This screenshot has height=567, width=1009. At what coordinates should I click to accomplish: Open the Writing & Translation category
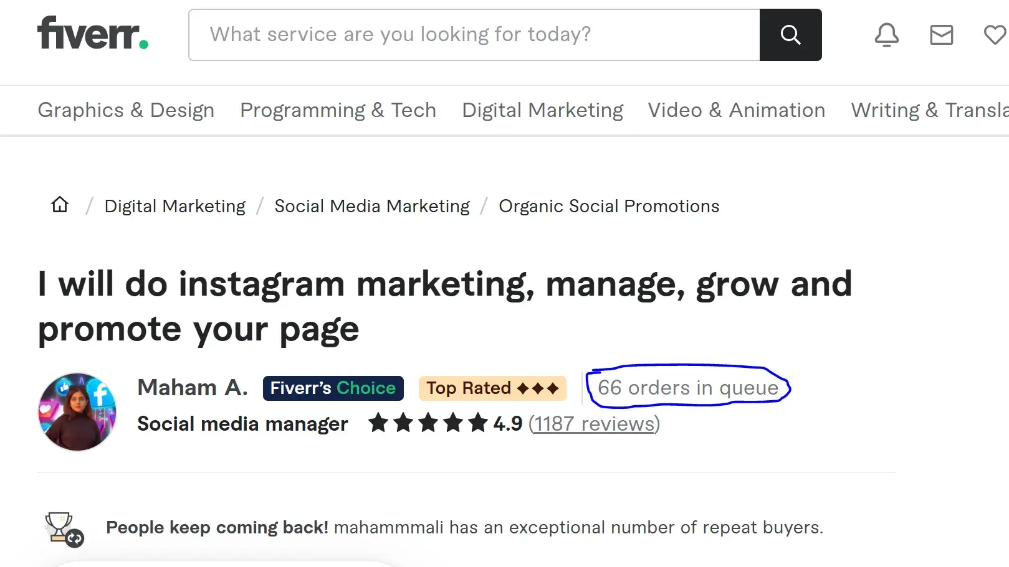928,110
